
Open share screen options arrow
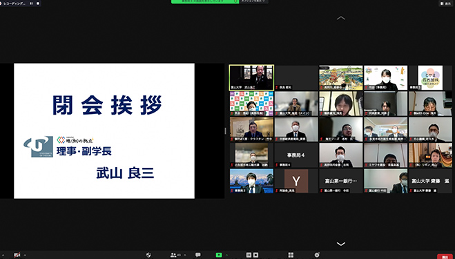[226, 255]
